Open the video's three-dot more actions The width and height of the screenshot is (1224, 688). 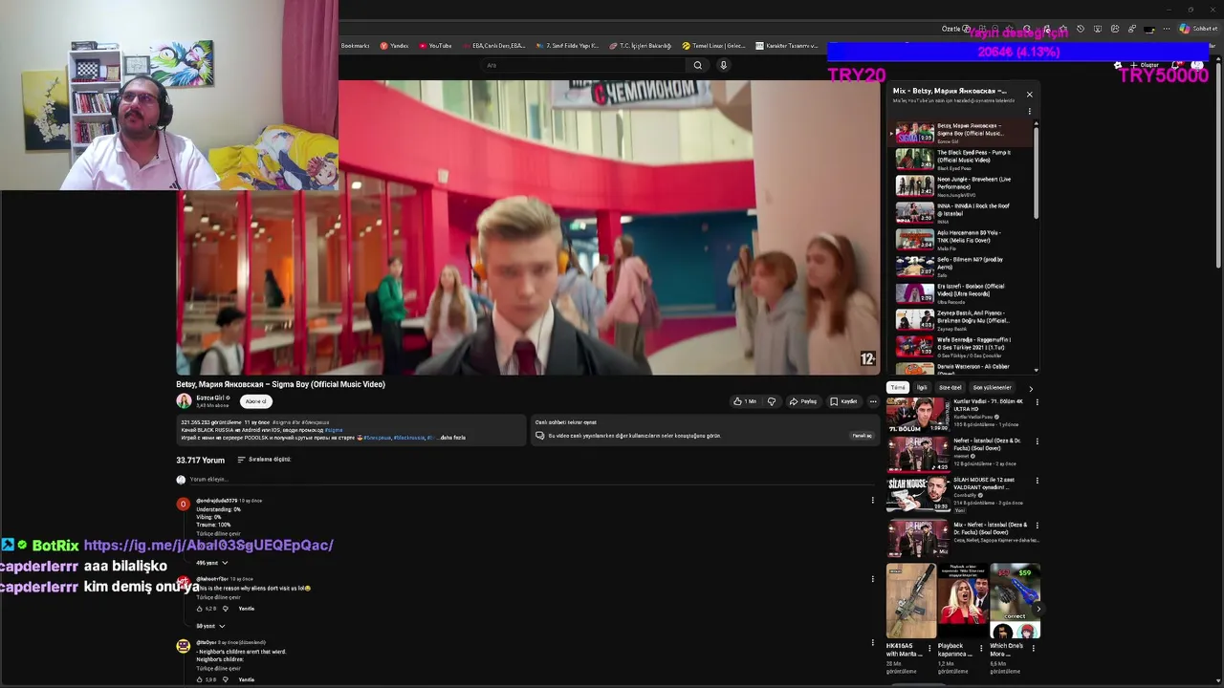[x=873, y=401]
